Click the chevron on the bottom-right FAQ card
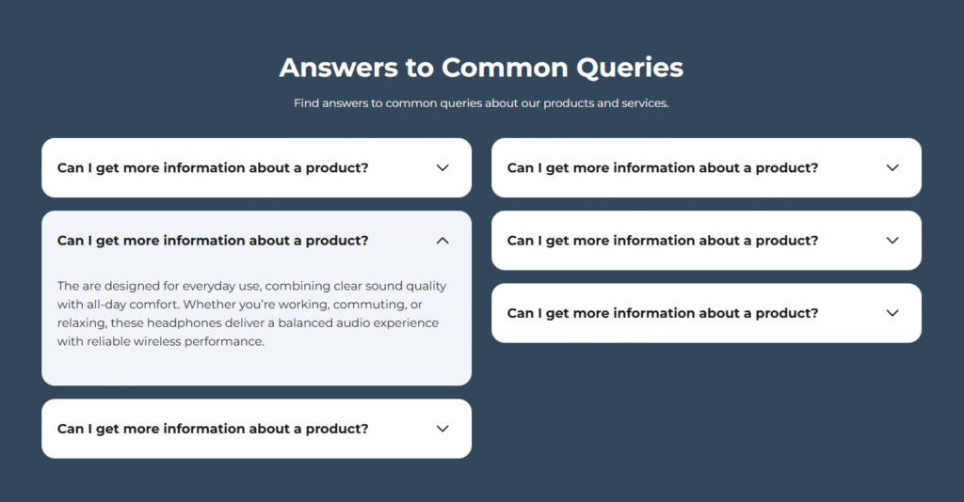 coord(892,313)
